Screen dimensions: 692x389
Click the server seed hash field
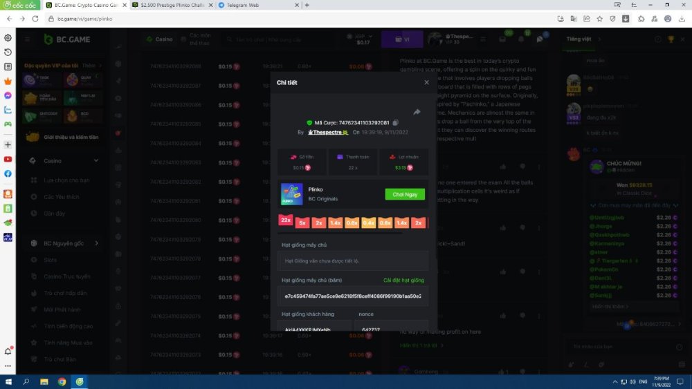(353, 295)
